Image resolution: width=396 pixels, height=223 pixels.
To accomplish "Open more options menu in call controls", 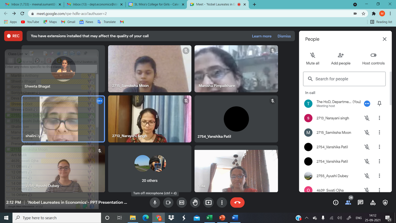I will [x=222, y=203].
